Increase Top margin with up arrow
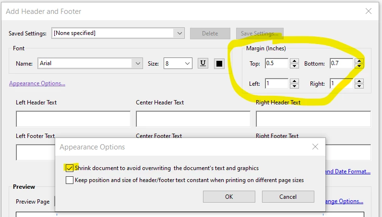Viewport: 382px width, 217px height. tap(294, 61)
